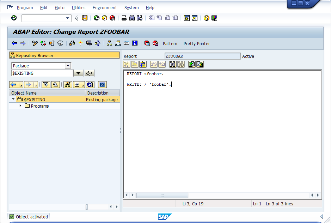This screenshot has height=223, width=331.
Task: Click the spiral Enhance icon
Action: 60,43
